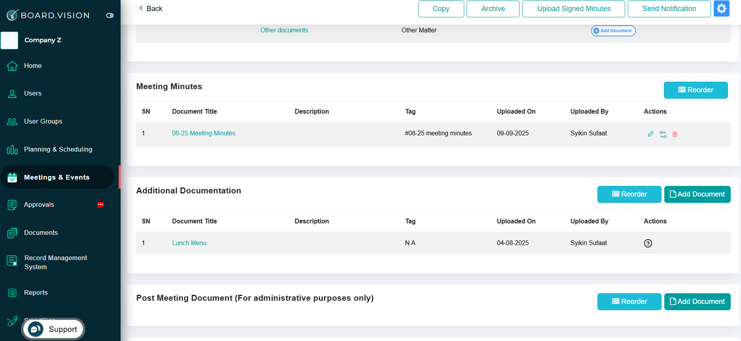
Task: Click Syikin Sufaat in the Lunch Menu row
Action: point(588,243)
